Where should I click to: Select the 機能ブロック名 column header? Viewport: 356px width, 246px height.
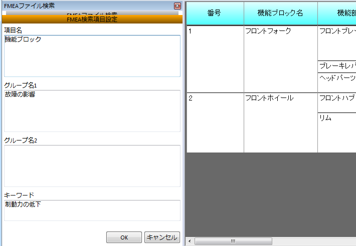pyautogui.click(x=281, y=13)
